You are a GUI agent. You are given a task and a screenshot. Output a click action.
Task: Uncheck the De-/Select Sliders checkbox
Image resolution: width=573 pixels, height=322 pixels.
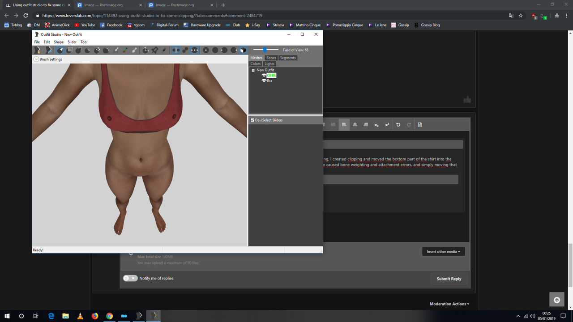pos(252,120)
